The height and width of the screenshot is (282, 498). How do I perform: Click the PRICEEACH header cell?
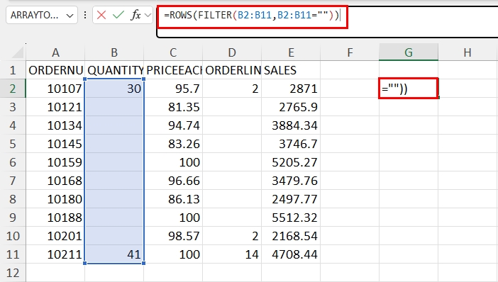tap(173, 70)
